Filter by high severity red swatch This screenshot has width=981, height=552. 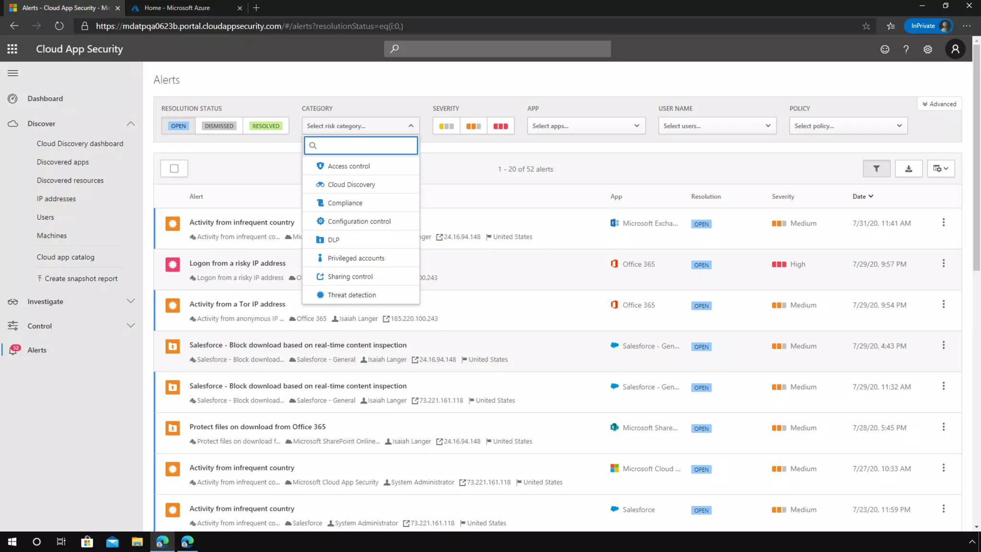tap(500, 126)
